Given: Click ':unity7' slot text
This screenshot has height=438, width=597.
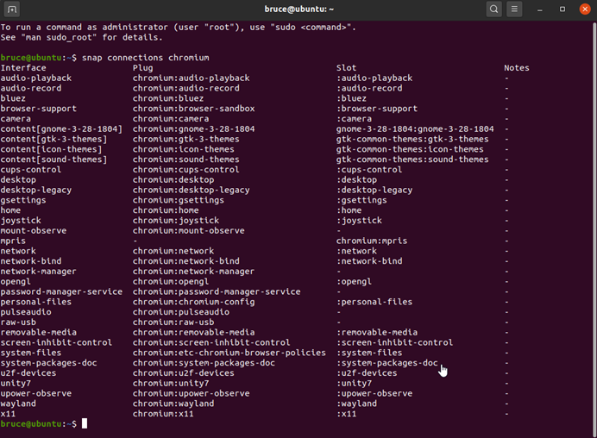Looking at the screenshot, I should coord(354,383).
